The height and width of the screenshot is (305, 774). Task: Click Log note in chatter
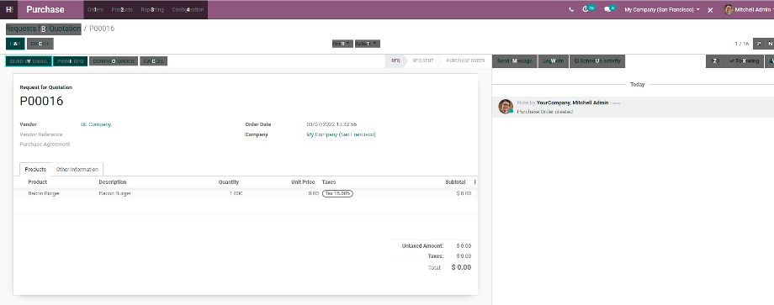553,61
